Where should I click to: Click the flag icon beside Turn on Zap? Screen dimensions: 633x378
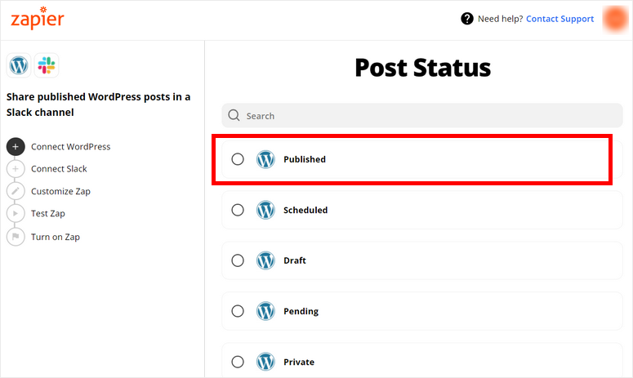[x=16, y=237]
